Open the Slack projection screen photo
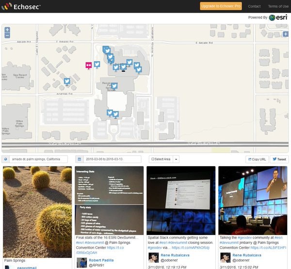The image size is (291, 269). coord(181,201)
